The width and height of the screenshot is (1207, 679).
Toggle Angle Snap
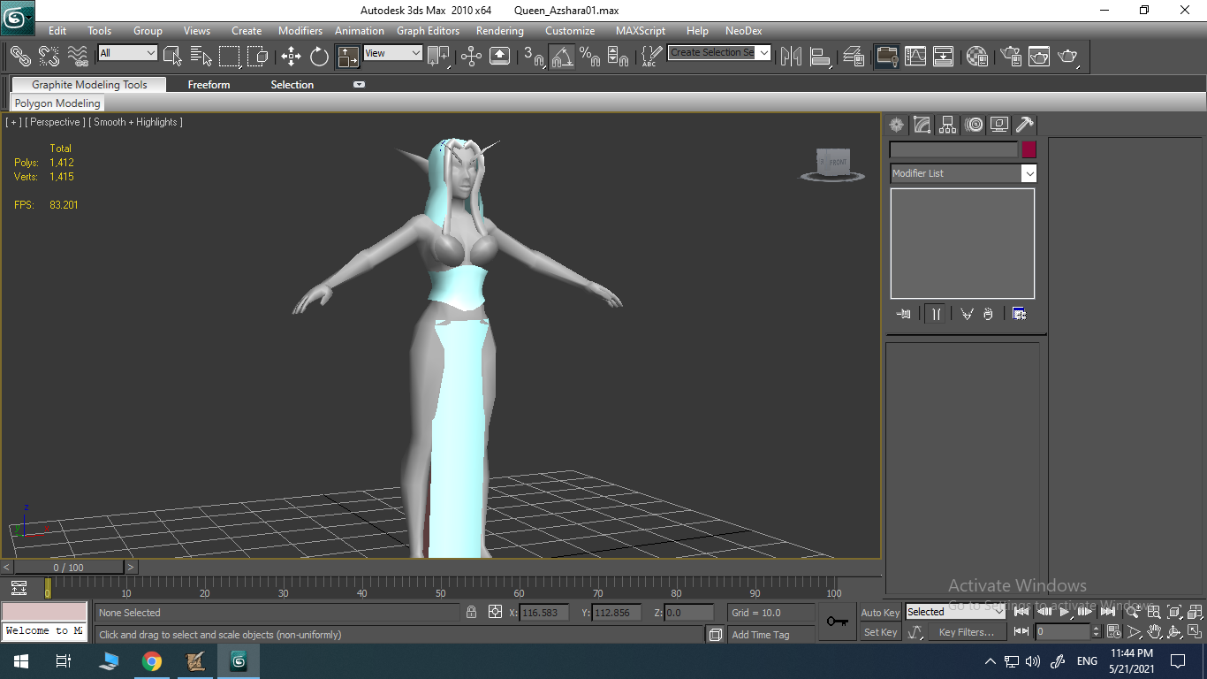[x=562, y=56]
